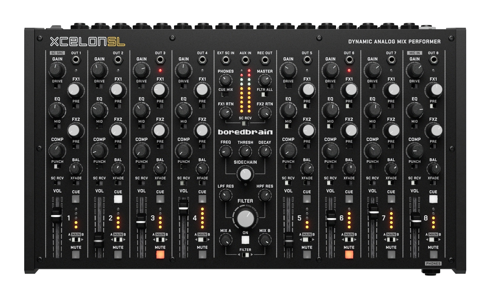Toggle the center SC RCV switch
The width and height of the screenshot is (491, 294).
coord(245,123)
